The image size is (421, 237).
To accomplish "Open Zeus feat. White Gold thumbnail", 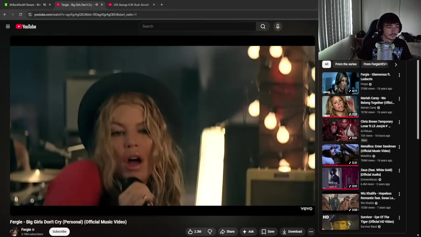I will tap(340, 178).
